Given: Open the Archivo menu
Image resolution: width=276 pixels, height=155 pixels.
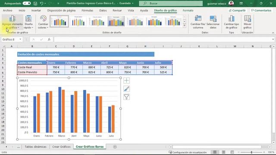Looking at the screenshot, I should coord(8,10).
